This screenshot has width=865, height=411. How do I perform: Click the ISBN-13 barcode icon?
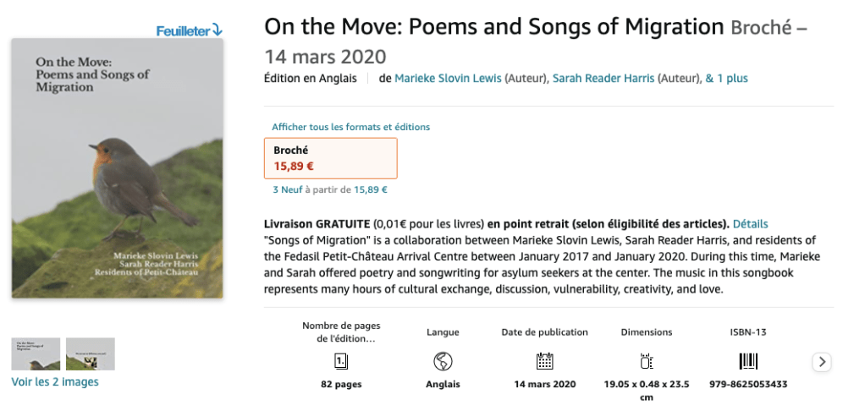point(748,361)
